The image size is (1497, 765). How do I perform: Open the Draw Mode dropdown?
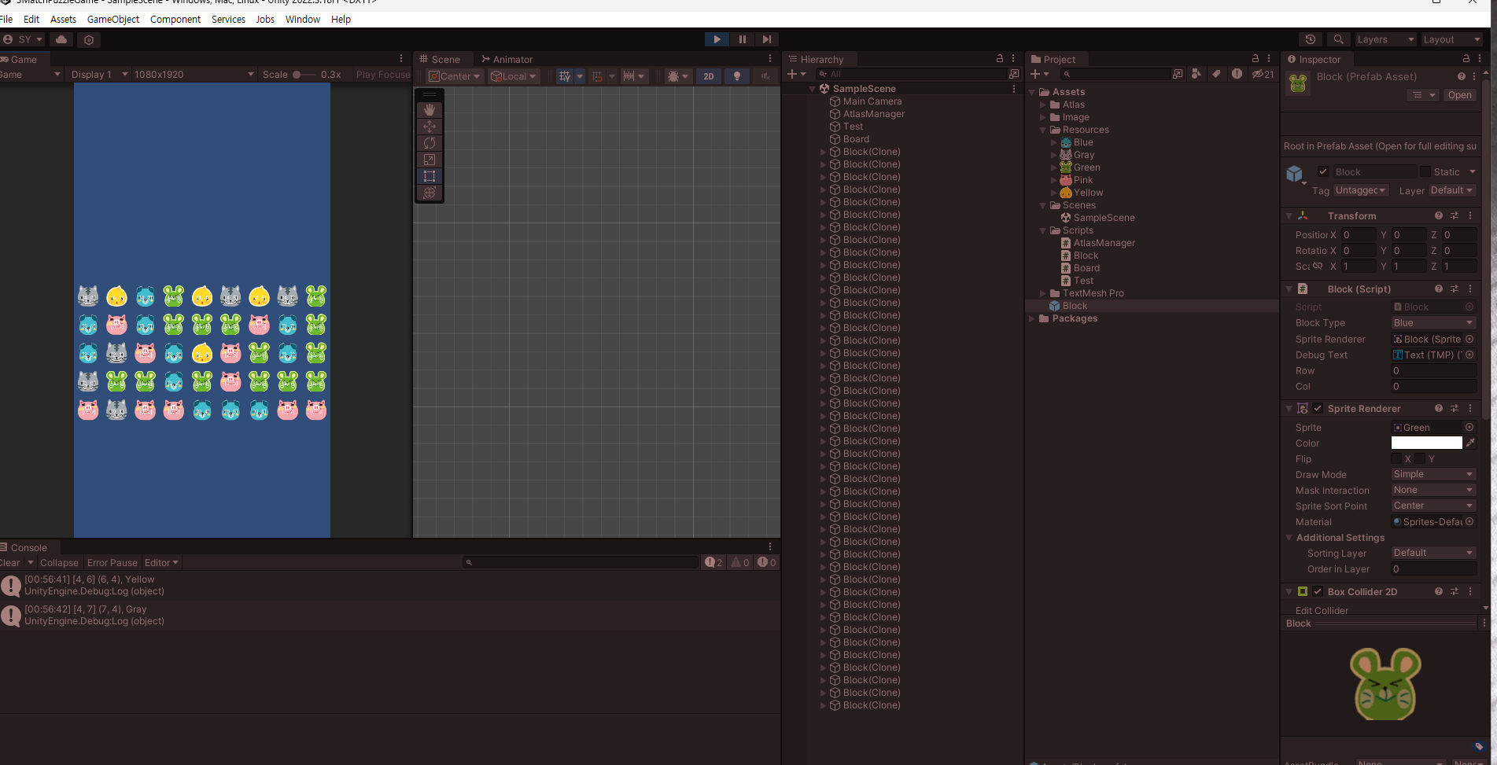pos(1433,474)
